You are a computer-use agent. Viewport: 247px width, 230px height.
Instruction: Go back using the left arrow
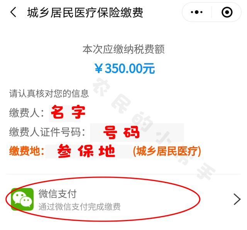tap(13, 12)
